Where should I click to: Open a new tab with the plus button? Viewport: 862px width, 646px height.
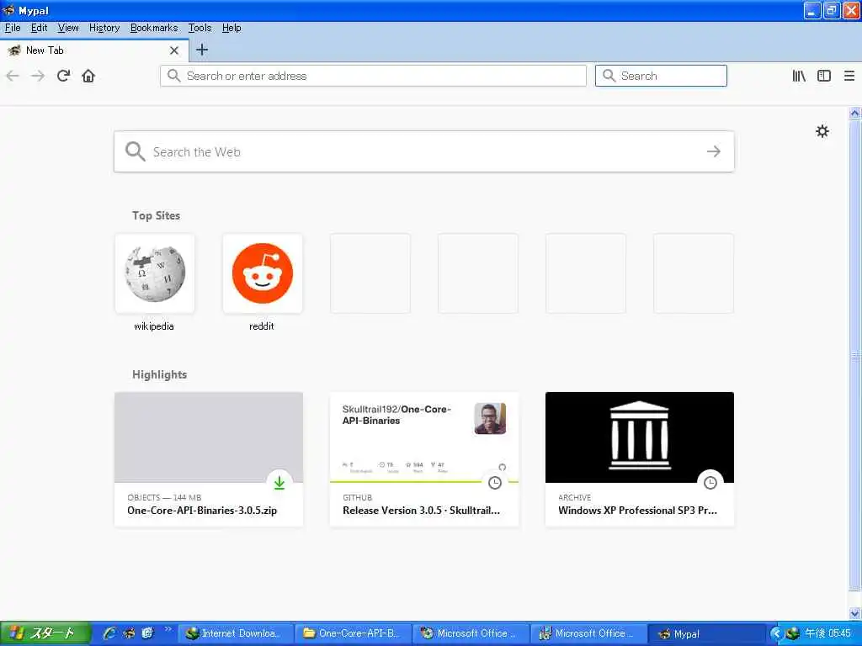coord(202,50)
